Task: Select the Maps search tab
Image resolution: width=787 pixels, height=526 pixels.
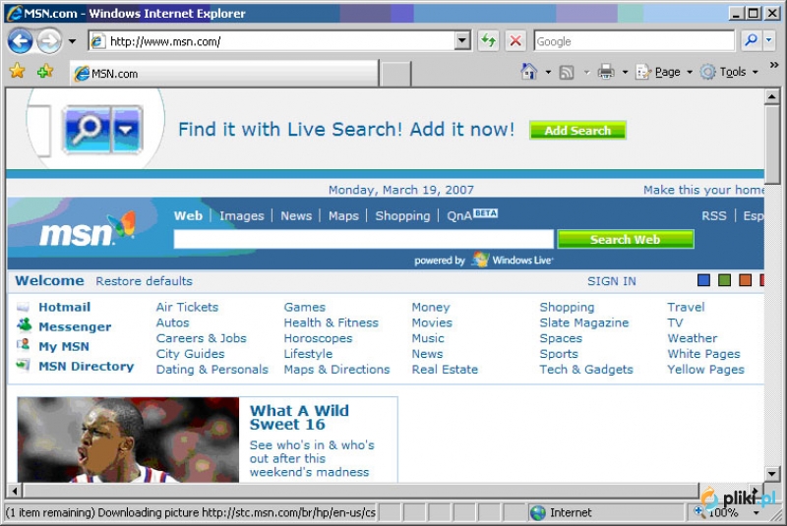Action: (x=343, y=216)
